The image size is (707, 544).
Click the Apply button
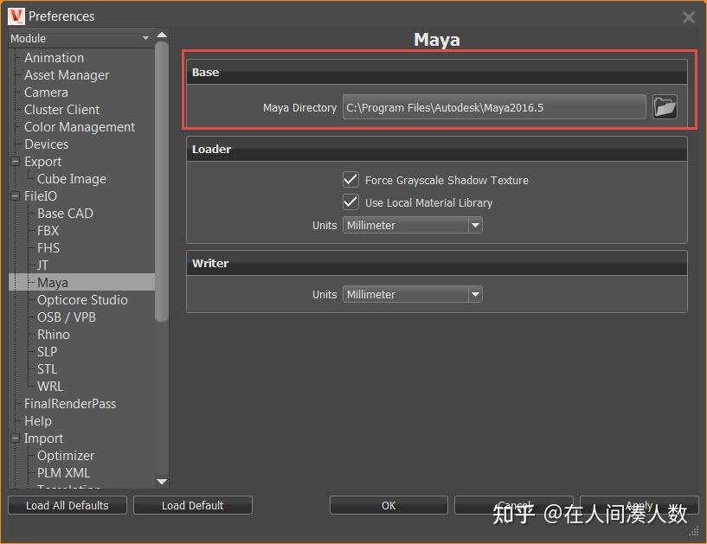coord(640,505)
